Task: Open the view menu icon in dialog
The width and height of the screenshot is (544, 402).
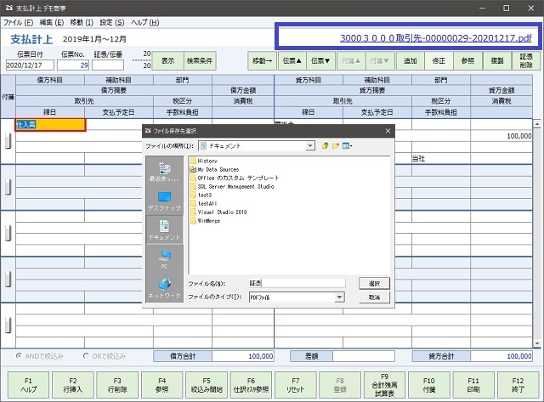Action: coord(347,146)
